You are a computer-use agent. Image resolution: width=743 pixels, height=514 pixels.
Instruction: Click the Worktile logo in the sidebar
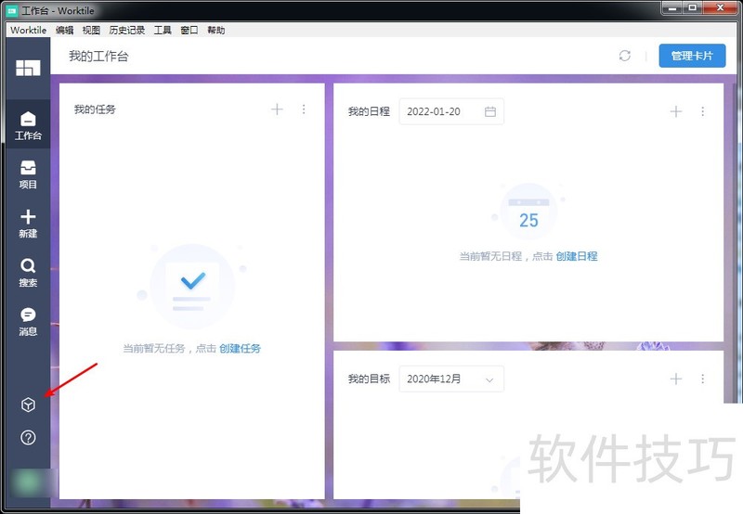click(28, 68)
